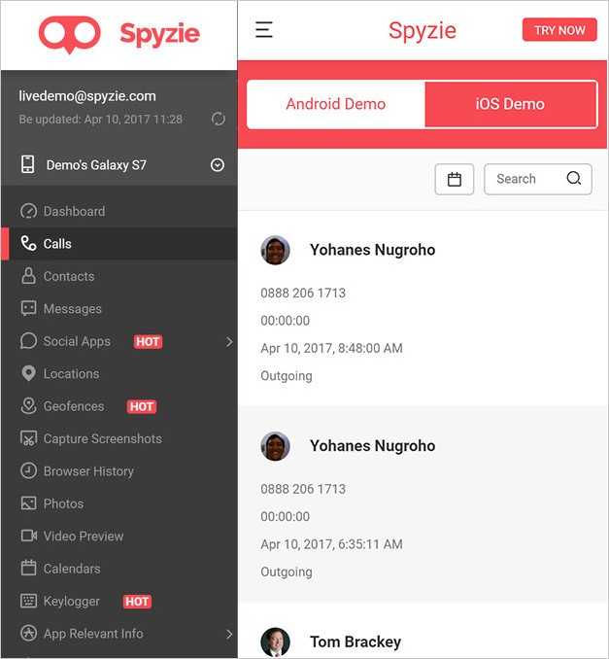This screenshot has width=609, height=659.
Task: Click the refresh sync icon
Action: tap(219, 119)
